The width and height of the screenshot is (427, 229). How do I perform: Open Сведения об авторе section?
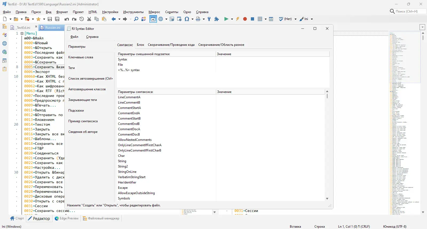[x=83, y=132]
